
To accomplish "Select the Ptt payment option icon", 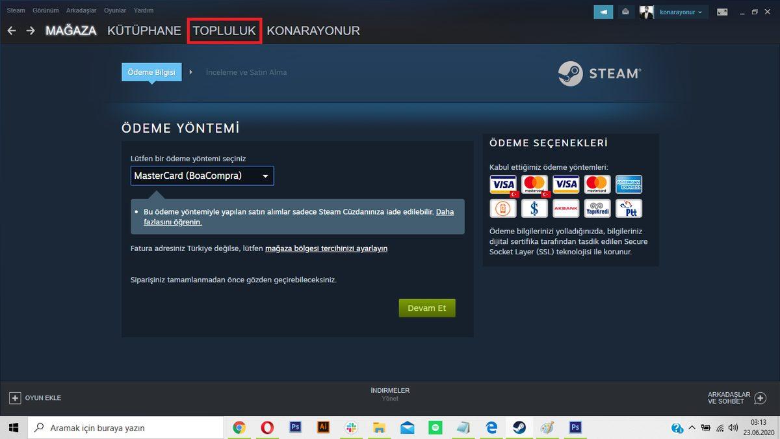I will (x=628, y=208).
